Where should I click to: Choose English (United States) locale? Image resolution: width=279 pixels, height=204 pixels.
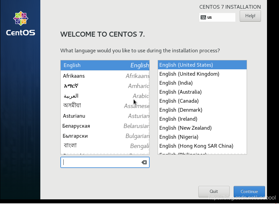202,65
